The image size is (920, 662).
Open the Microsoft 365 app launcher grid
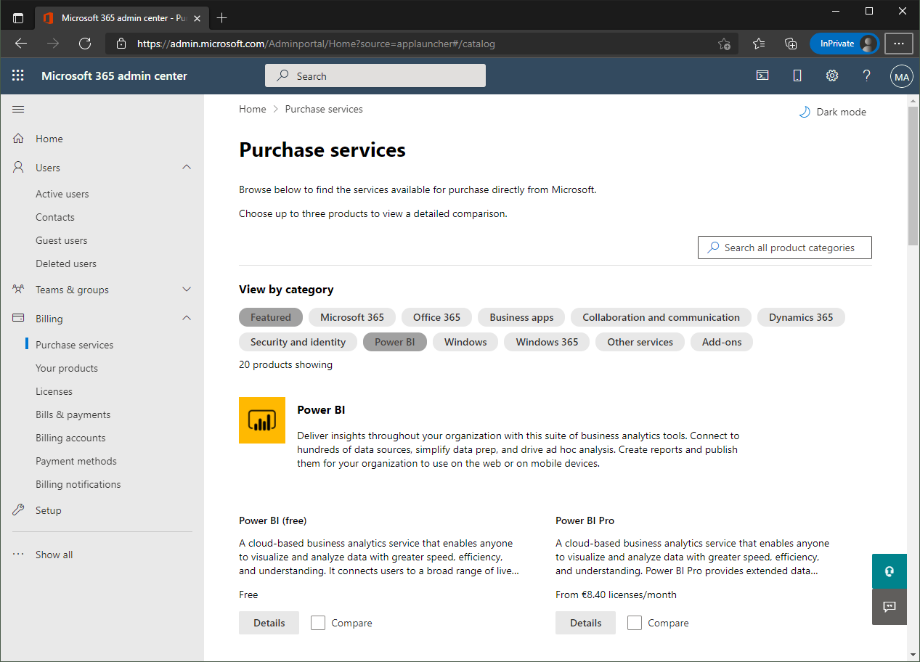tap(17, 75)
